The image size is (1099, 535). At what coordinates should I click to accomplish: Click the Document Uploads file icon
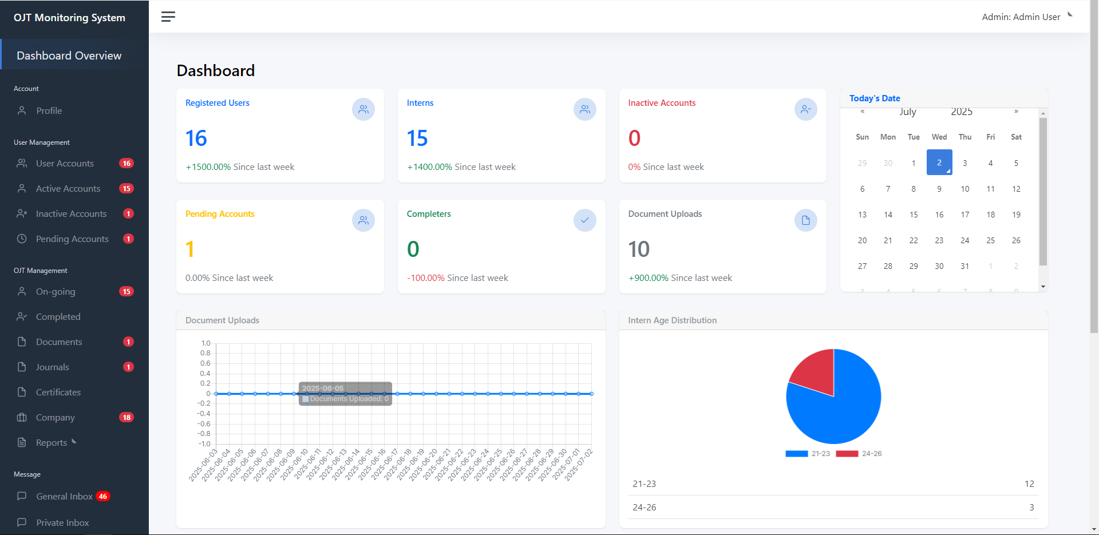pyautogui.click(x=805, y=220)
